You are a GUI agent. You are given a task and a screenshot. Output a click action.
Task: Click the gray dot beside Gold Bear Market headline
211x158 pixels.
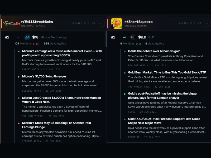point(124,73)
